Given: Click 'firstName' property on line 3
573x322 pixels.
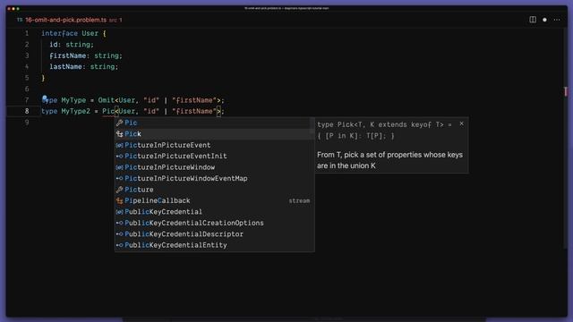Looking at the screenshot, I should point(68,55).
